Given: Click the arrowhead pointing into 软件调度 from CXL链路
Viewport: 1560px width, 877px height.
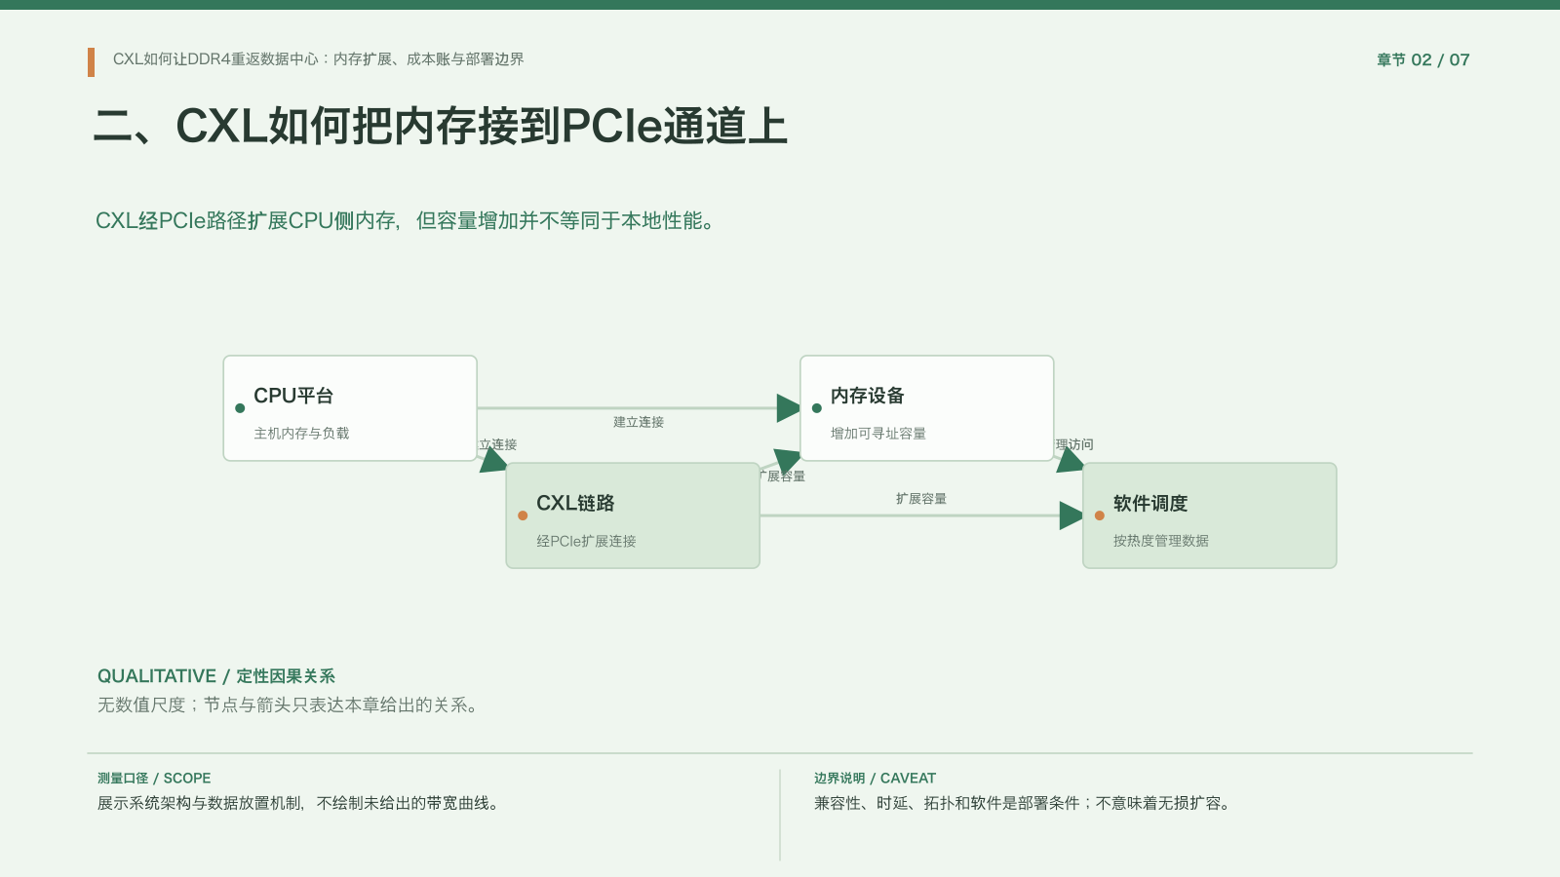Looking at the screenshot, I should [1072, 515].
